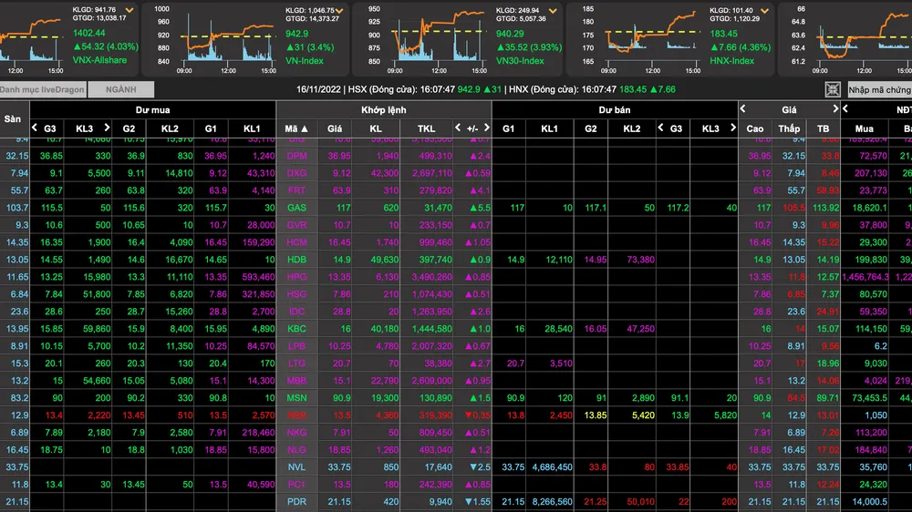Select stock symbol MSN
The width and height of the screenshot is (912, 512).
[296, 398]
